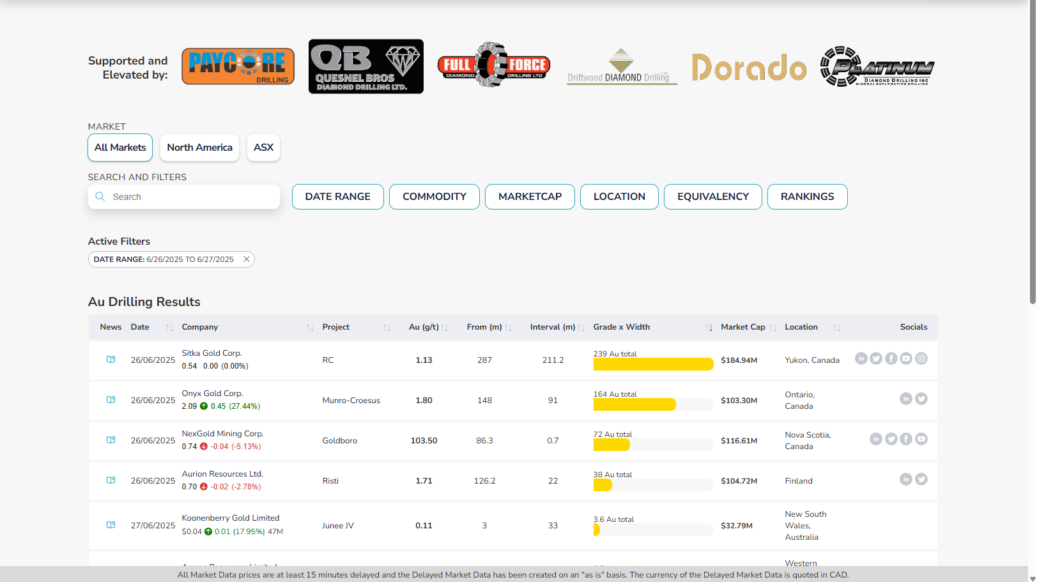The image size is (1037, 582).
Task: Select the ASX market tab
Action: (x=263, y=148)
